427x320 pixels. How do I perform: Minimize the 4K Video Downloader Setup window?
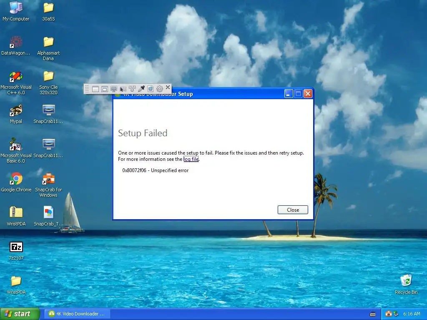pos(289,94)
